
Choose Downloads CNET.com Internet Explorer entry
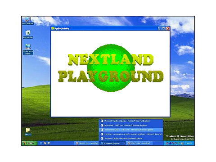(131, 125)
